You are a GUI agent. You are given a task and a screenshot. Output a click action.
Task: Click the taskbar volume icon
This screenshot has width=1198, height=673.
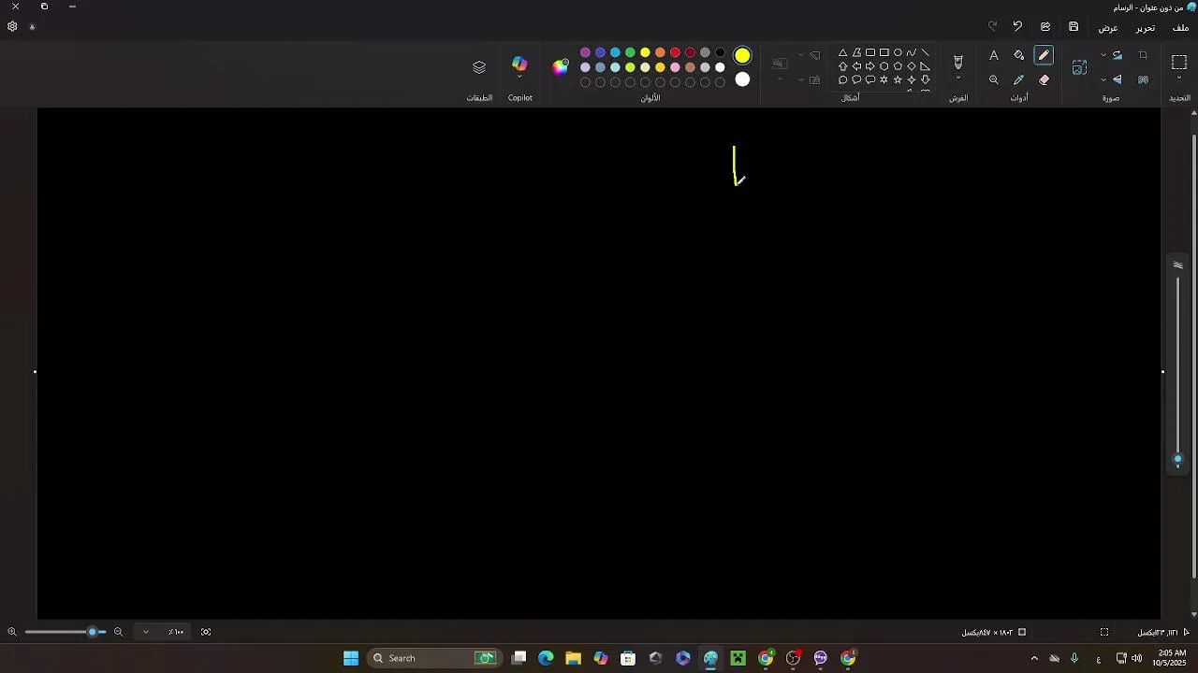point(1136,659)
